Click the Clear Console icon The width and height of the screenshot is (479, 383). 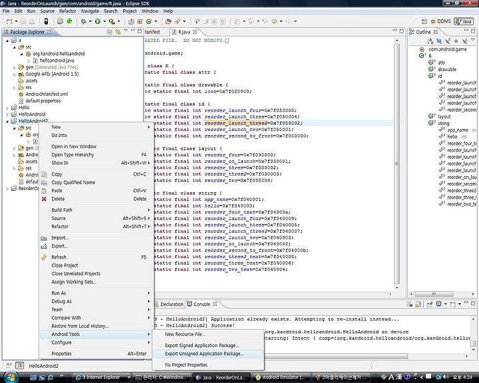tap(410, 304)
